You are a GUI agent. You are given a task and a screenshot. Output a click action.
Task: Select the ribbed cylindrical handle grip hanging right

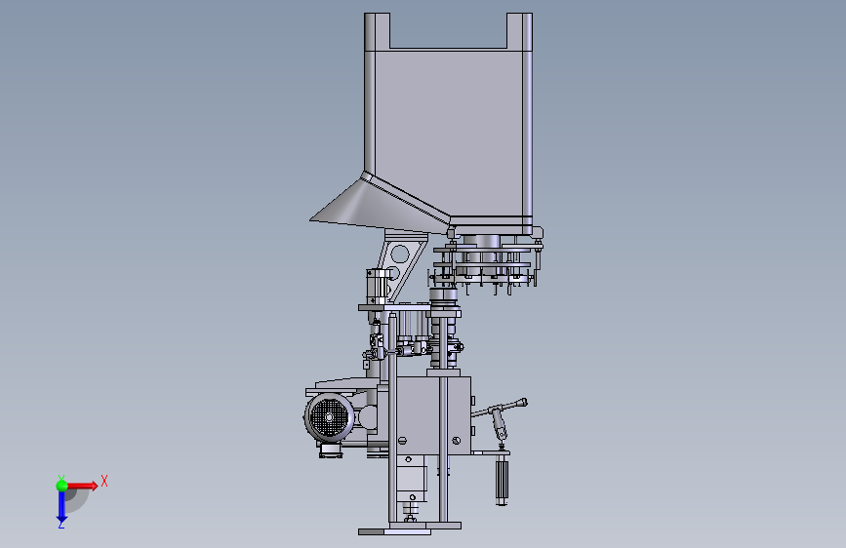(x=502, y=480)
